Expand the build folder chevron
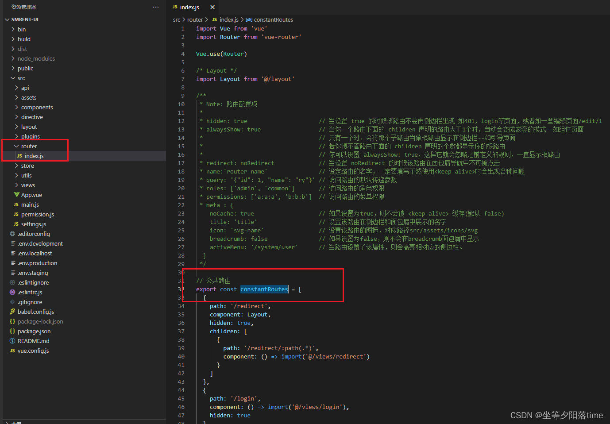Screen dimensions: 610x424 click(x=13, y=39)
